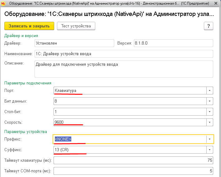Viewport: 221px width, 177px height.
Task: Click the Префикс: label
Action: 13,139
